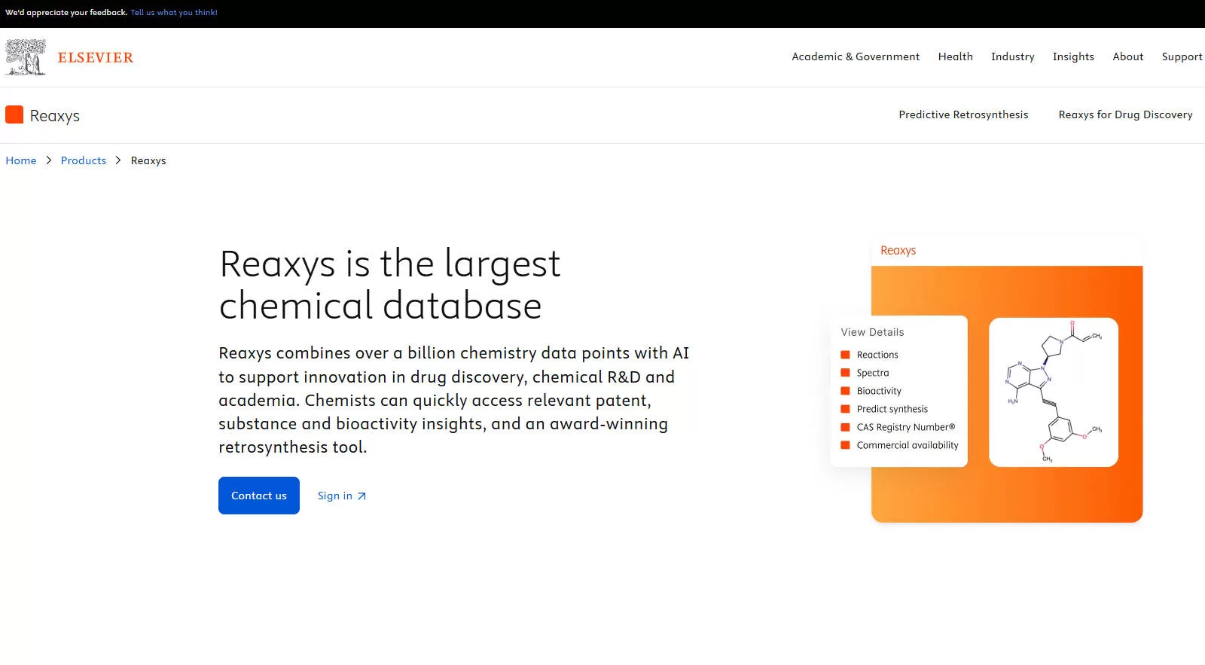Click the Reaxys breadcrumb text
The height and width of the screenshot is (665, 1205).
(x=148, y=160)
